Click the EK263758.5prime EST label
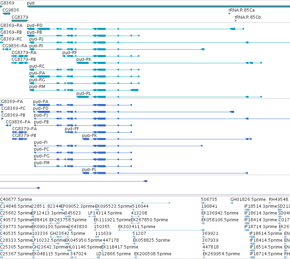Image resolution: width=290 pixels, height=259 pixels. click(68, 220)
